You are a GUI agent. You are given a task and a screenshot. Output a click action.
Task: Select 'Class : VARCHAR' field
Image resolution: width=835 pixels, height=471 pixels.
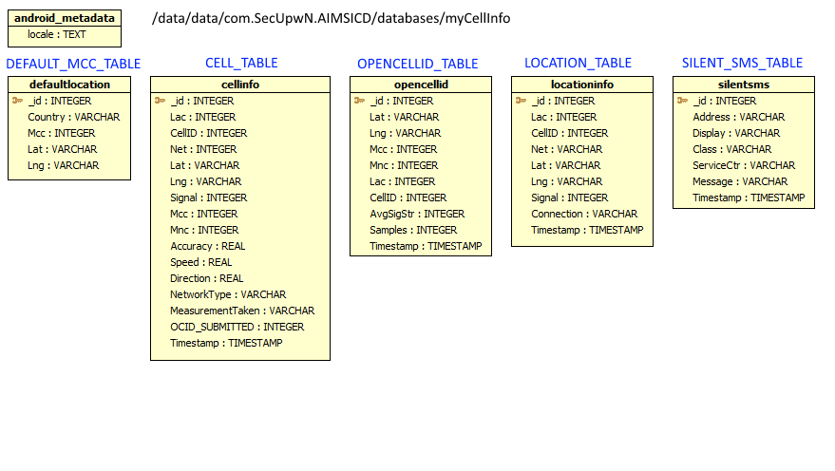pos(731,149)
